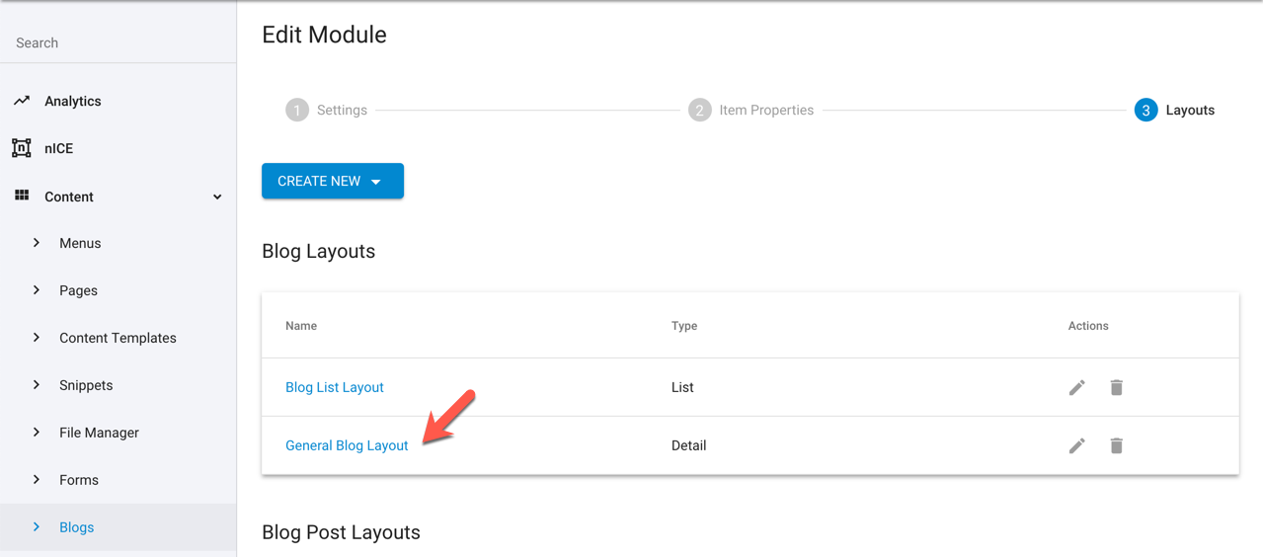
Task: Open the General Blog Layout link
Action: [x=347, y=445]
